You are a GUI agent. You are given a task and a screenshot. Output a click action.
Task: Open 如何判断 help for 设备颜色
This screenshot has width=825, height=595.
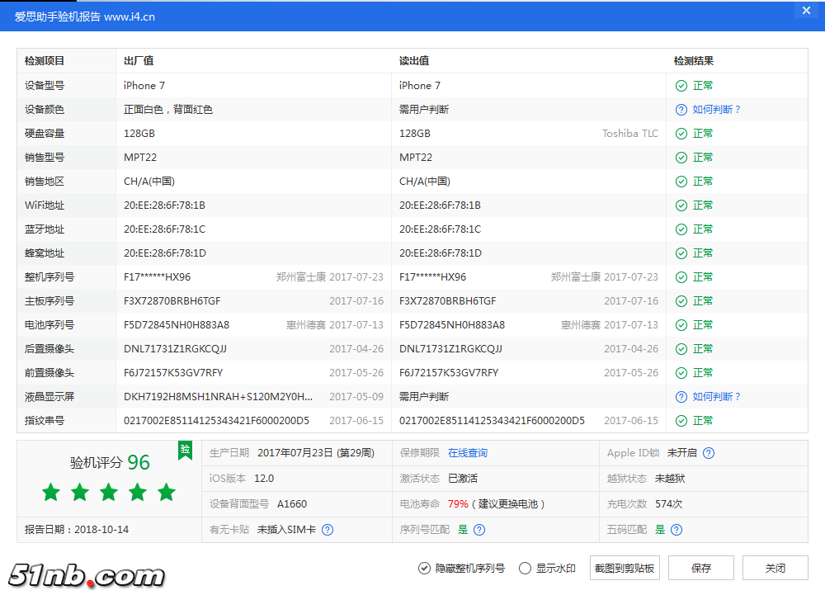pos(714,109)
